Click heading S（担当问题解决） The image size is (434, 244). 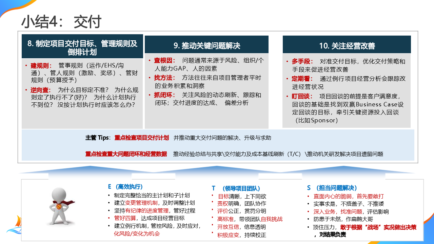click(332, 188)
